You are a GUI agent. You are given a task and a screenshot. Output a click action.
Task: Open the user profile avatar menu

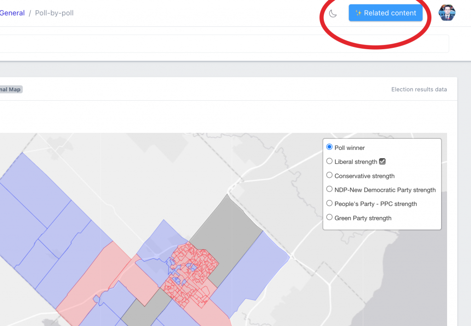(447, 13)
